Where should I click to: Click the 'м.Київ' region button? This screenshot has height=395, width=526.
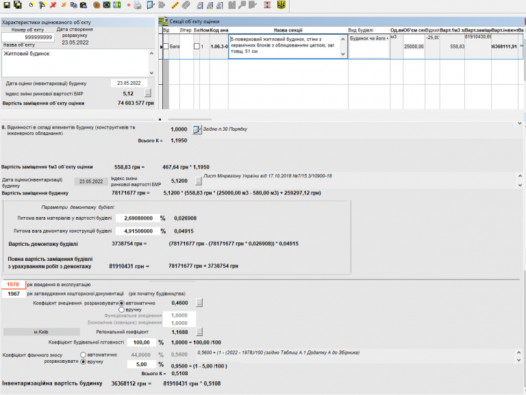[42, 332]
